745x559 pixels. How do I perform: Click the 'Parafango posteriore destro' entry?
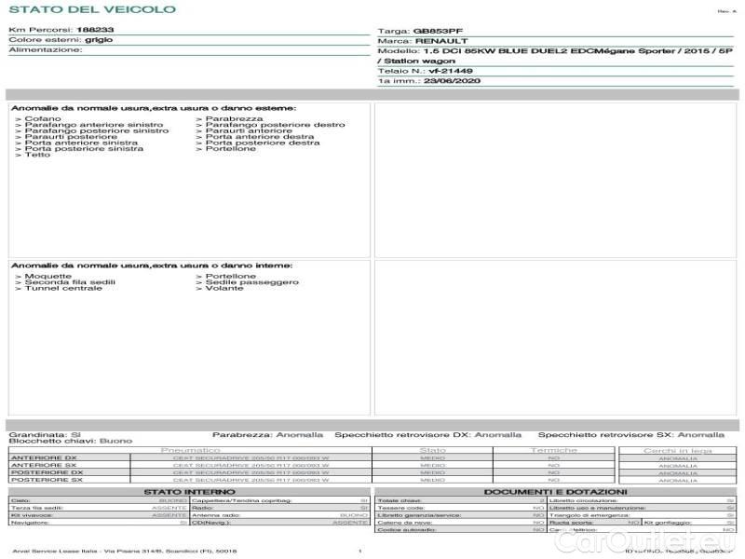point(275,125)
